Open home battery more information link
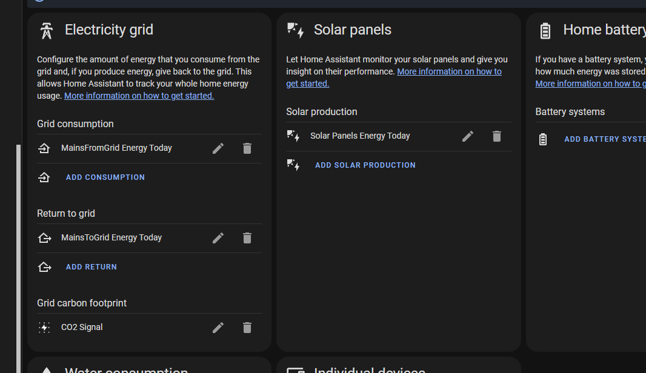 (x=590, y=84)
